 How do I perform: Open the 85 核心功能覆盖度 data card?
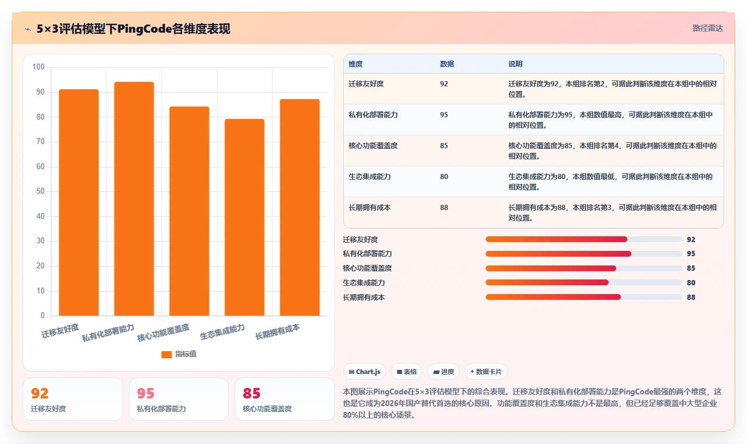click(284, 399)
